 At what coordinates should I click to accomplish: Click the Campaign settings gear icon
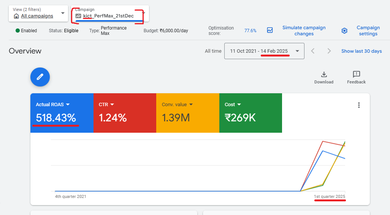(x=344, y=31)
